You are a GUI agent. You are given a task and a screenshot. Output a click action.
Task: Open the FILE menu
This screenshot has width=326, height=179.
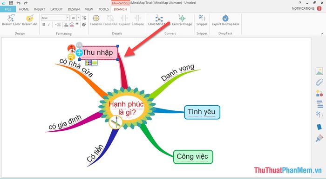[x=8, y=9]
